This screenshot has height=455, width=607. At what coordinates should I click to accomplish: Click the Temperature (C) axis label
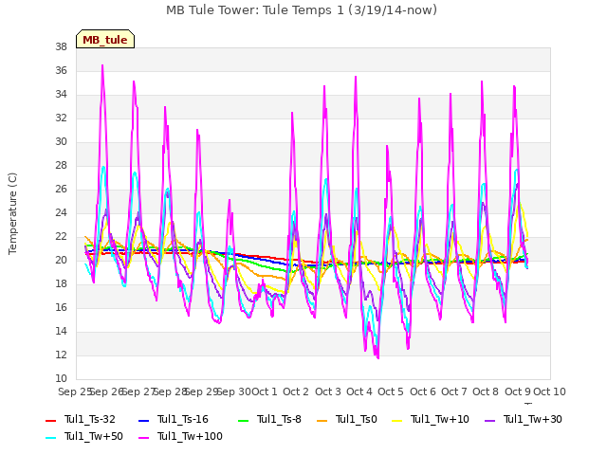coord(12,213)
